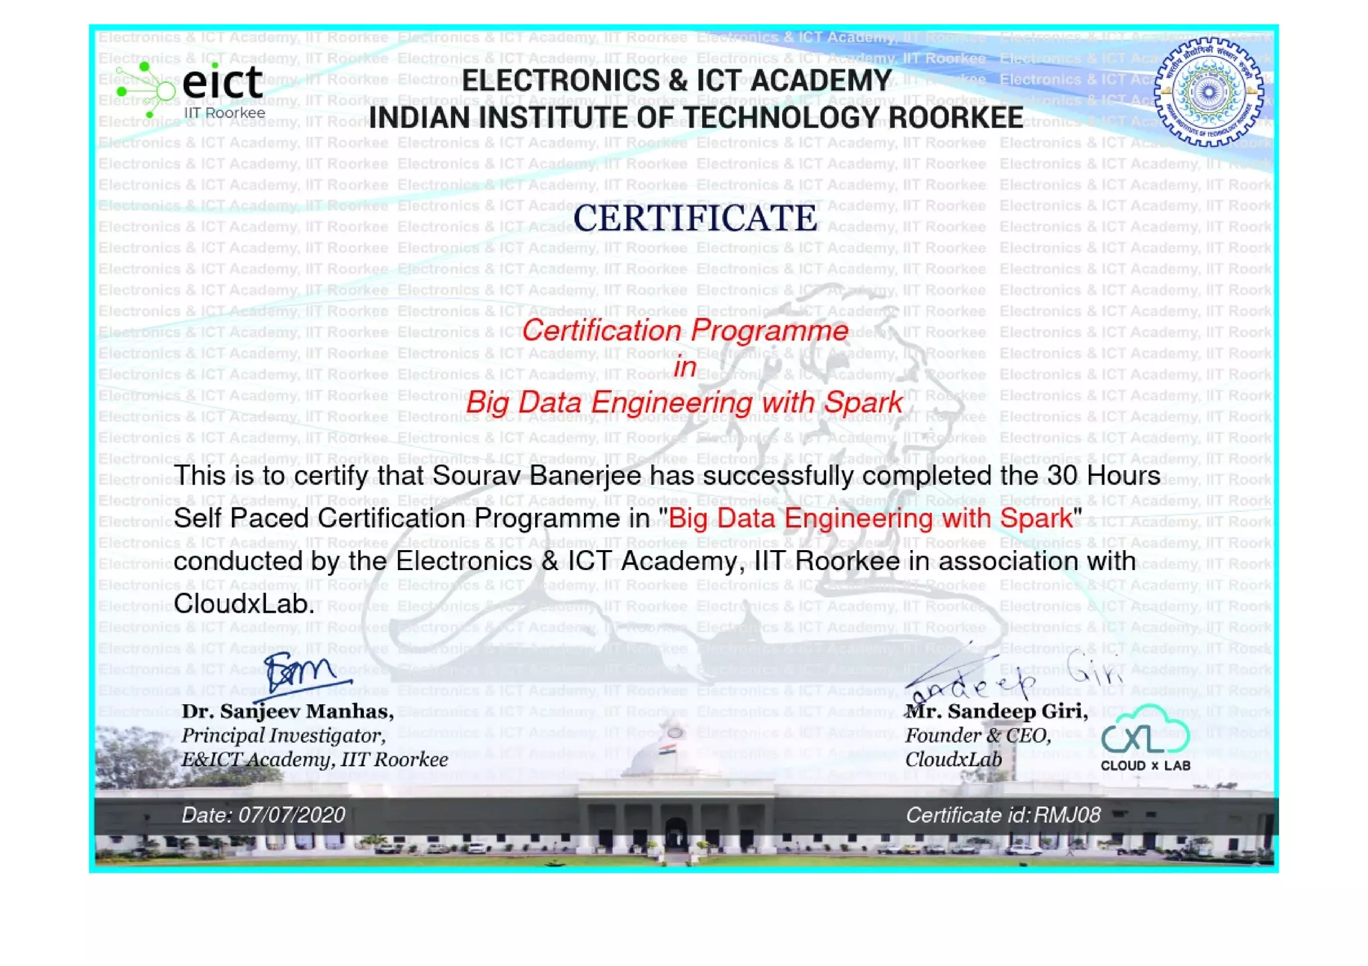1368x966 pixels.
Task: Click the CERTIFICATE heading
Action: (695, 218)
